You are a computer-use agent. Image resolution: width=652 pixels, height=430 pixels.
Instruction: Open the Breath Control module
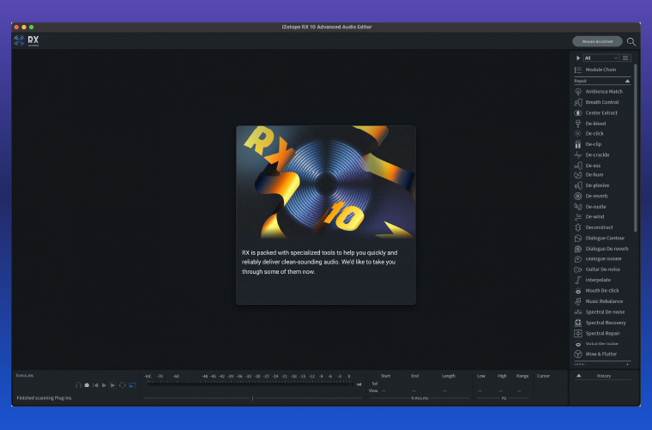tap(597, 102)
